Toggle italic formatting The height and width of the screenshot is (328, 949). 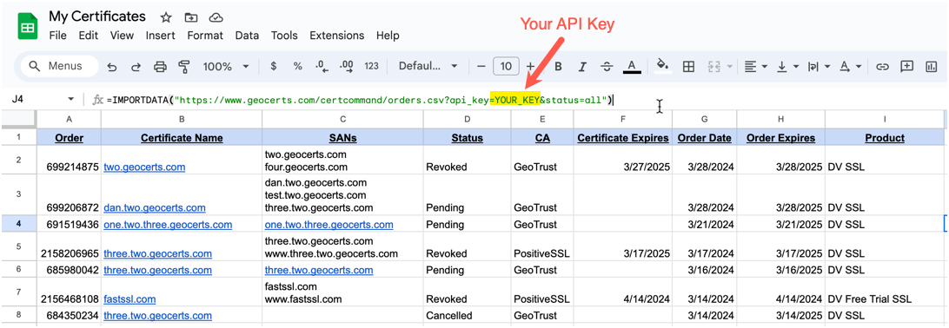click(583, 67)
